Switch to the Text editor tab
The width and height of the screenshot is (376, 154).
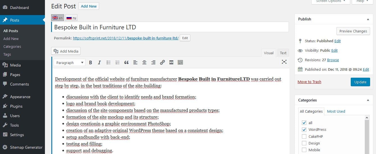pos(283,53)
